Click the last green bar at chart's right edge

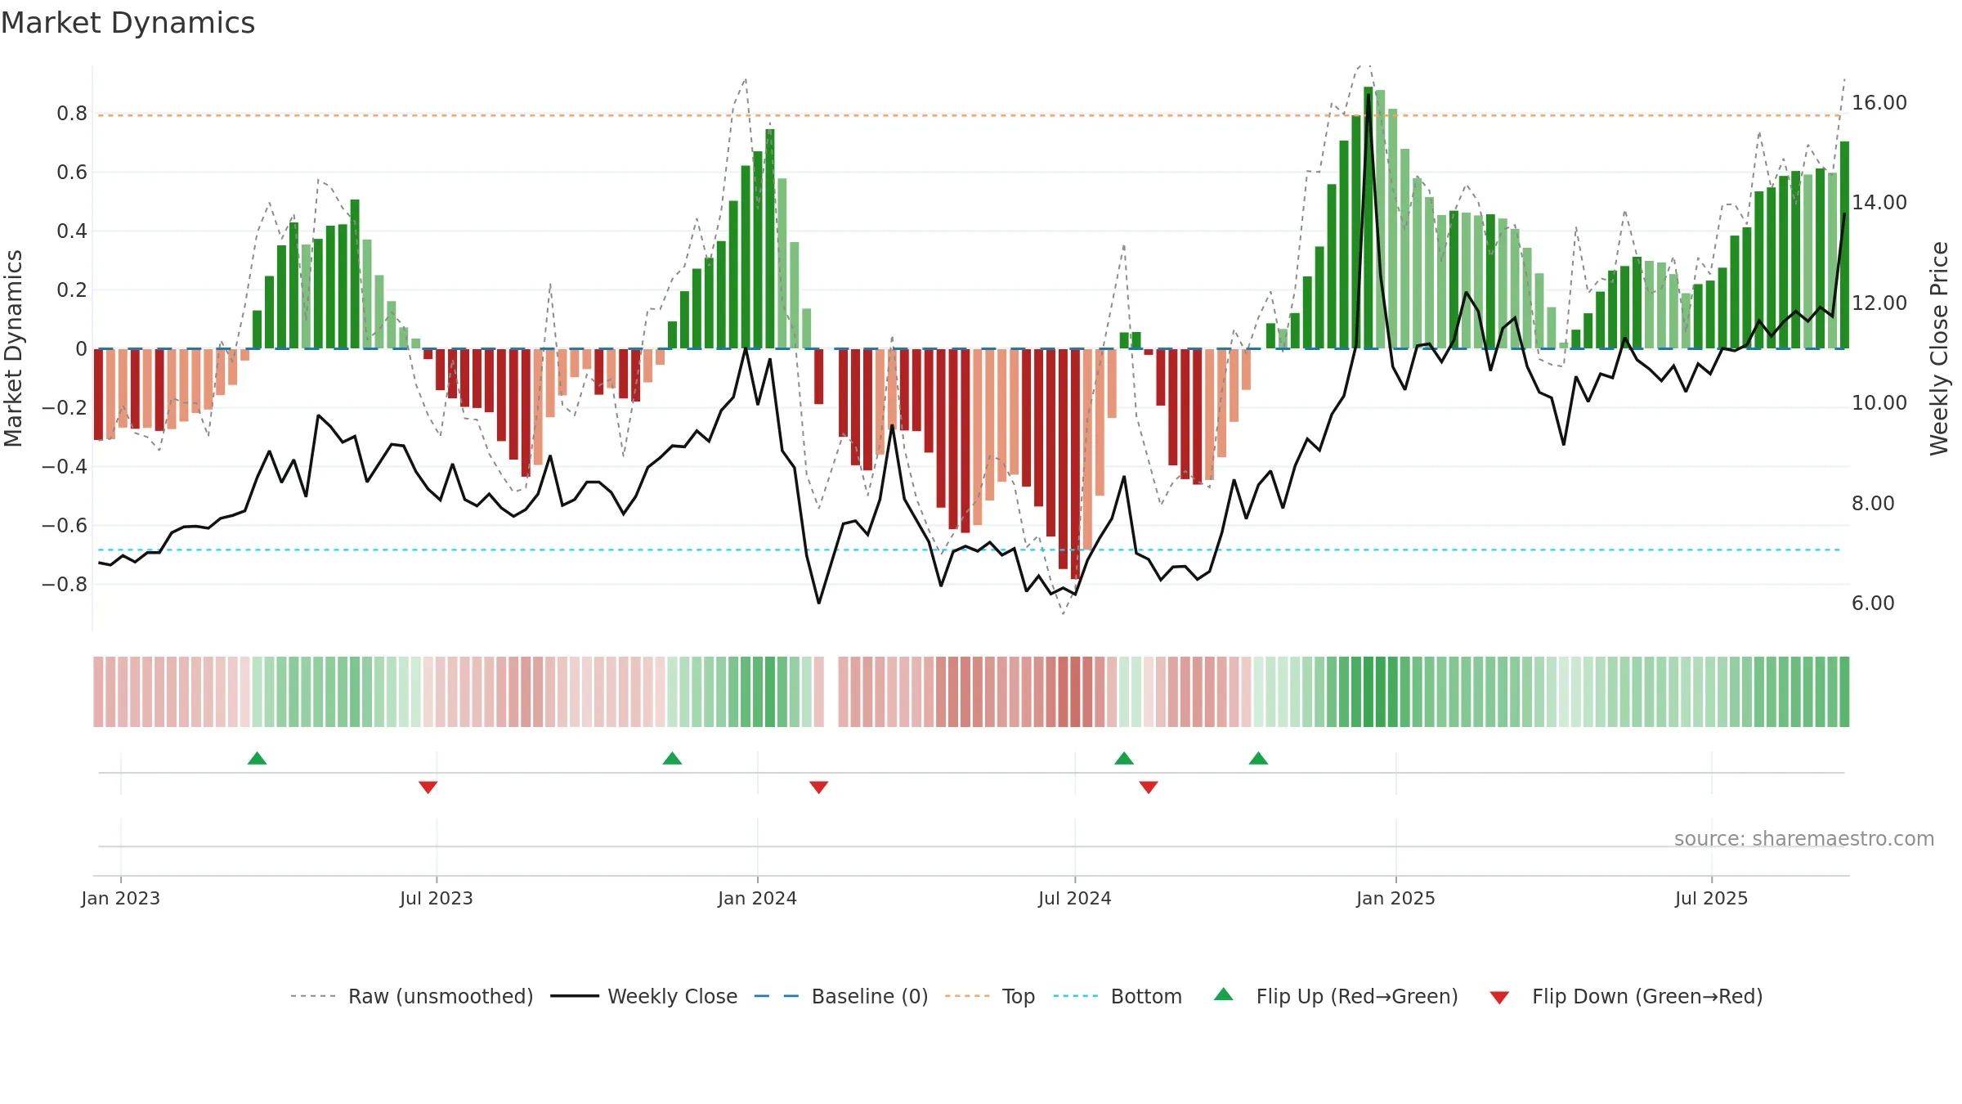pyautogui.click(x=1844, y=245)
